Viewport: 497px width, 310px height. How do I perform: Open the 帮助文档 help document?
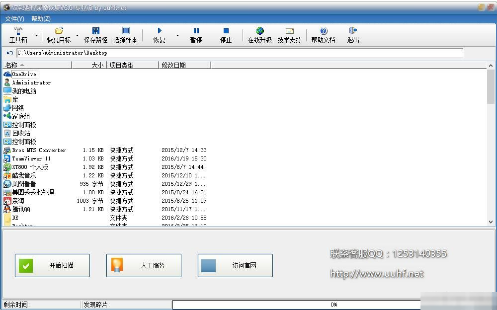(x=323, y=35)
